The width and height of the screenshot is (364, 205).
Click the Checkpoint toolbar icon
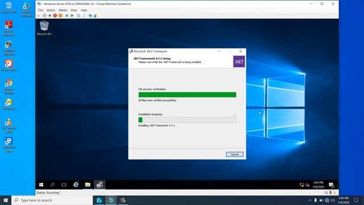(x=78, y=15)
